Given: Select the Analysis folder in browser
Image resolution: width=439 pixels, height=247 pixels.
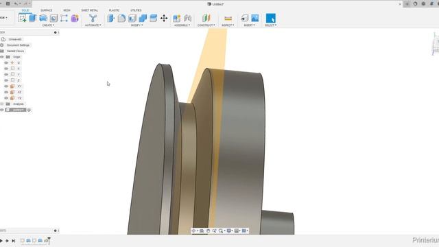Looking at the screenshot, I should tap(19, 104).
